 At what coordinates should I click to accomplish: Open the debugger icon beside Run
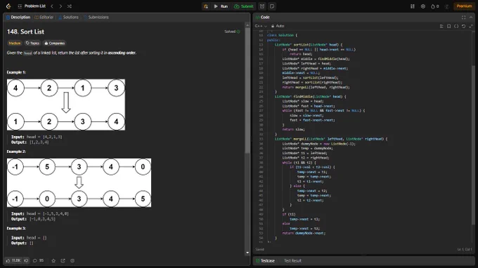click(206, 6)
